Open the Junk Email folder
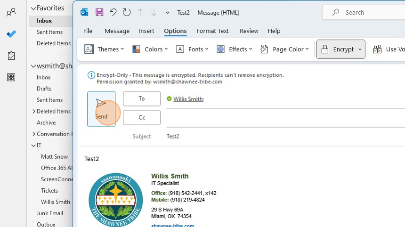This screenshot has width=405, height=227. (51, 213)
